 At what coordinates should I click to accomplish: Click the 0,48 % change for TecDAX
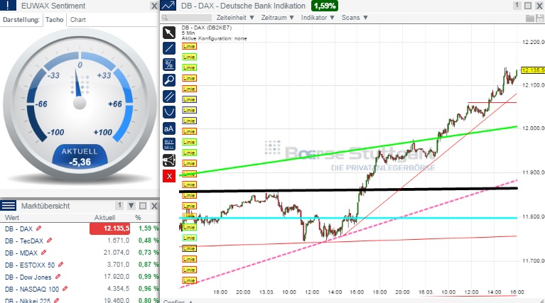coord(149,241)
